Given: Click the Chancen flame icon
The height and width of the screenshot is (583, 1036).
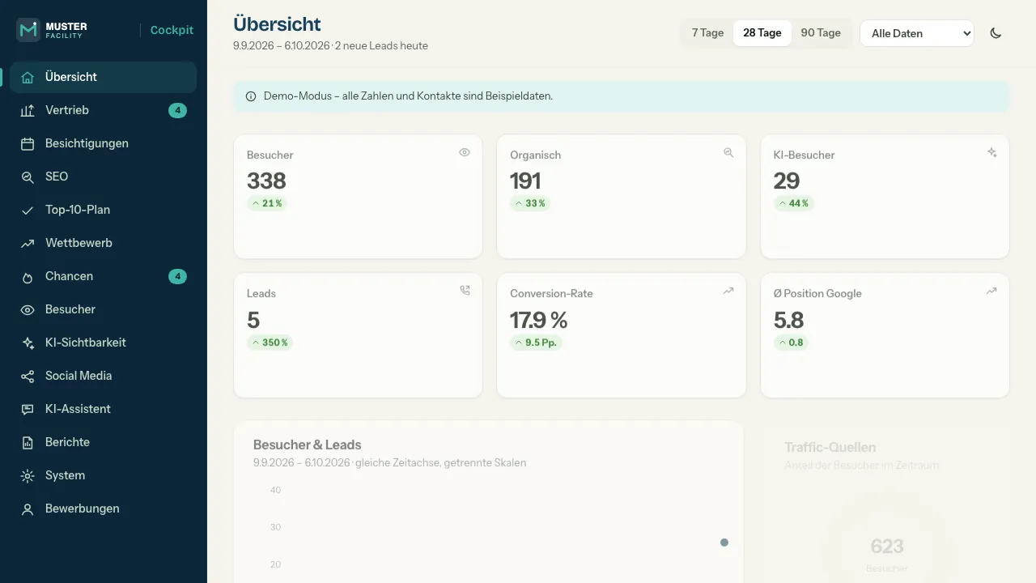Looking at the screenshot, I should tap(28, 276).
